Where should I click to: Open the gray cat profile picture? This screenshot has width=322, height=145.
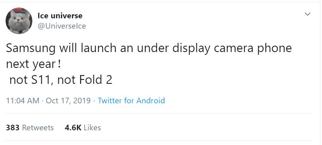[19, 21]
